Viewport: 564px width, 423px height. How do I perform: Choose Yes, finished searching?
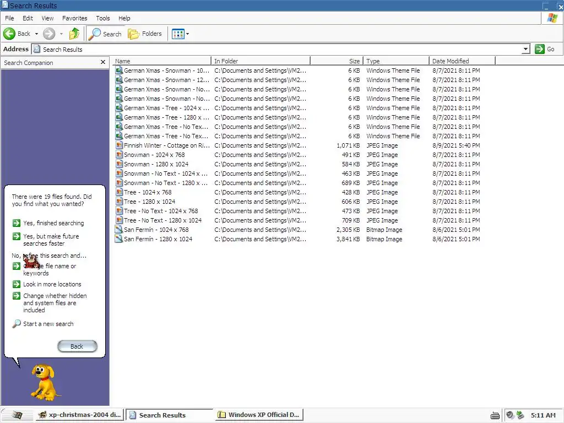53,223
